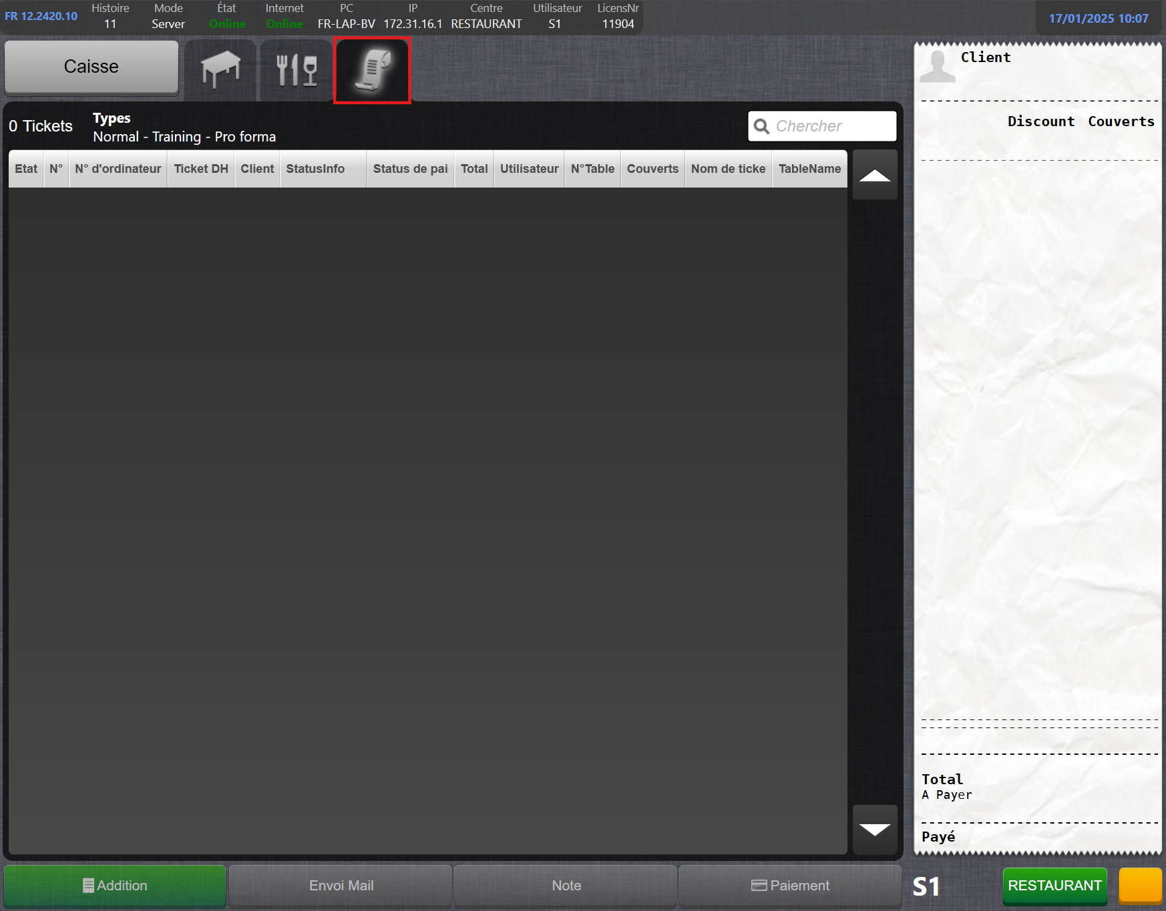Viewport: 1166px width, 911px height.
Task: Open the tickets receipt icon tab
Action: (372, 70)
